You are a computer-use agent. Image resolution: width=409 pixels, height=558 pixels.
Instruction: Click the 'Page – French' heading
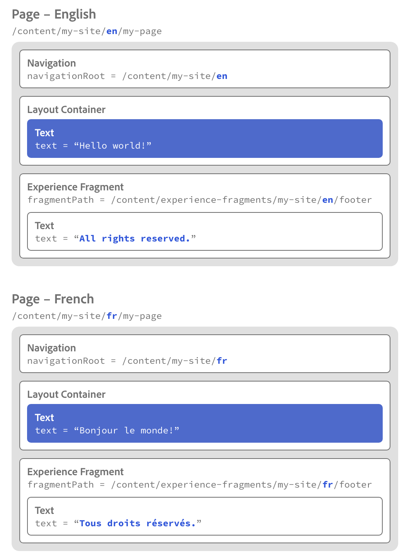click(x=53, y=299)
